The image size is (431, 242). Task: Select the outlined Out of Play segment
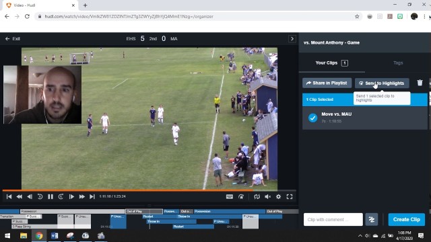[144, 211]
